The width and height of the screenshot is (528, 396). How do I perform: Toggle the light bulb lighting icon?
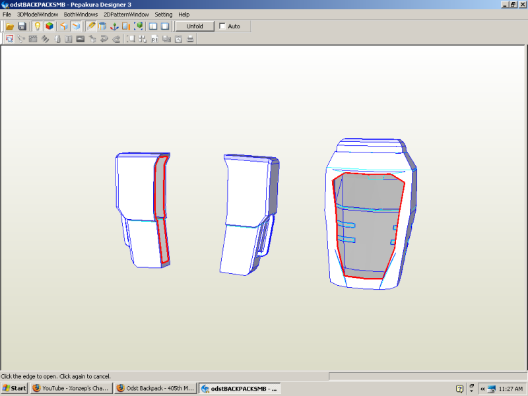[x=38, y=26]
